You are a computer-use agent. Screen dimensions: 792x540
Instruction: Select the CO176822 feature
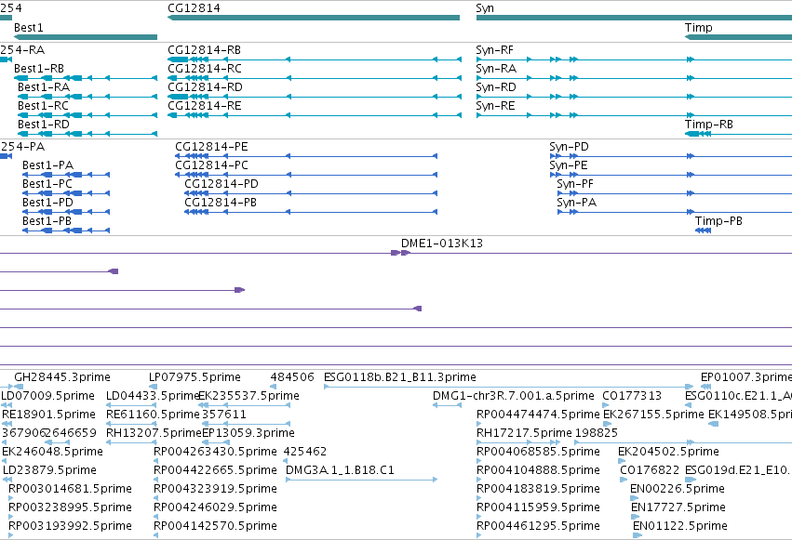pos(624,480)
